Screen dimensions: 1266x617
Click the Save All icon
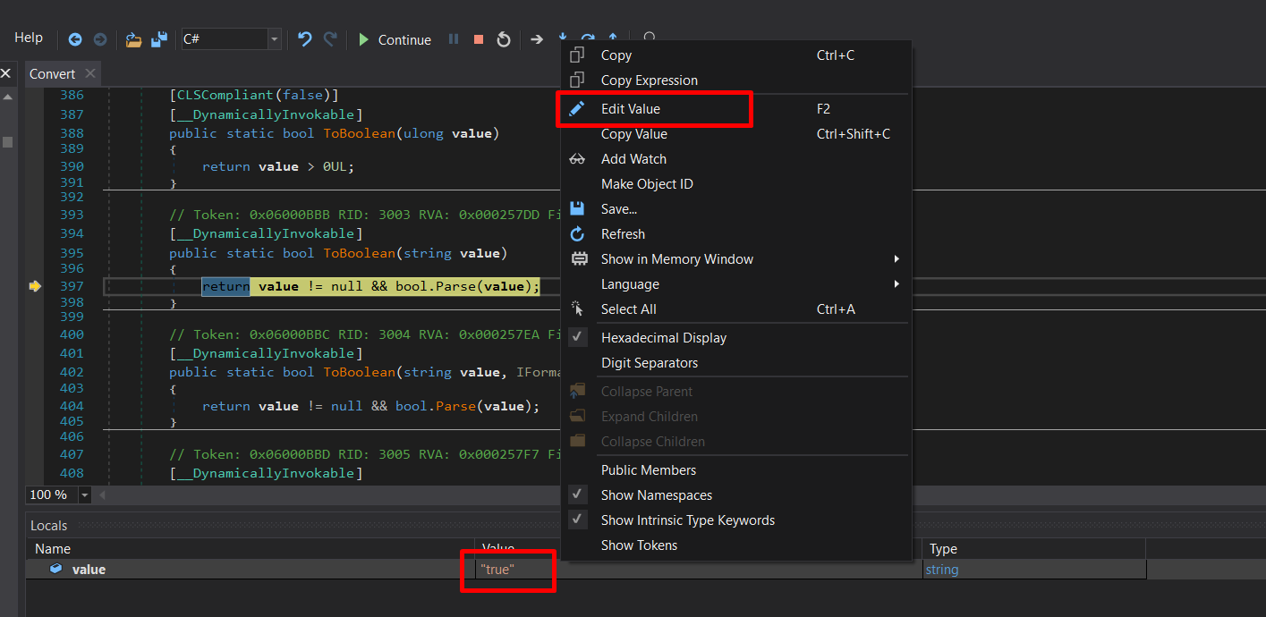click(158, 39)
